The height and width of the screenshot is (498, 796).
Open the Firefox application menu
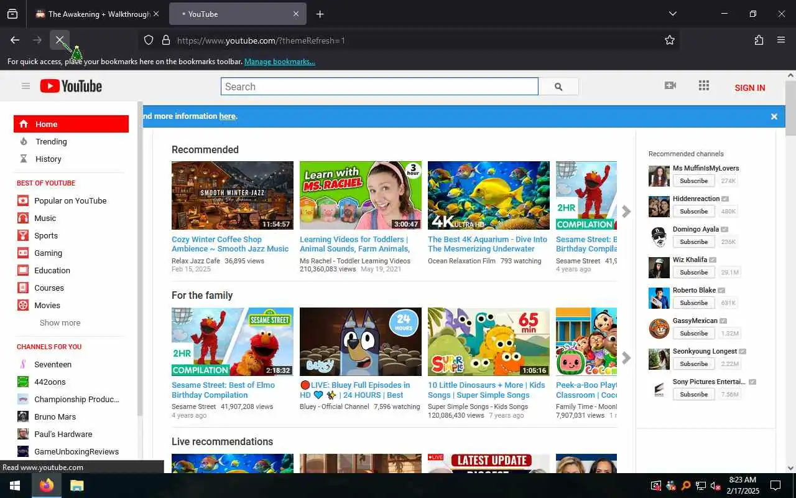point(781,40)
